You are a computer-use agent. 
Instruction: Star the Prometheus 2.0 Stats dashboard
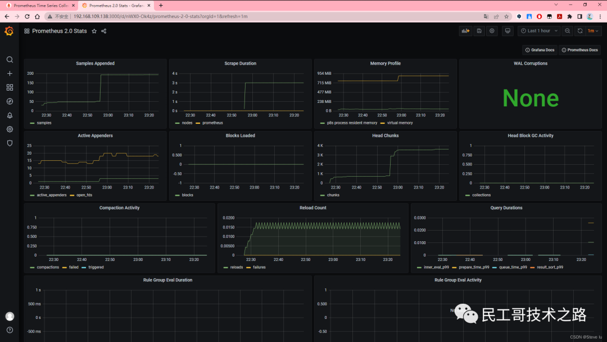tap(94, 31)
